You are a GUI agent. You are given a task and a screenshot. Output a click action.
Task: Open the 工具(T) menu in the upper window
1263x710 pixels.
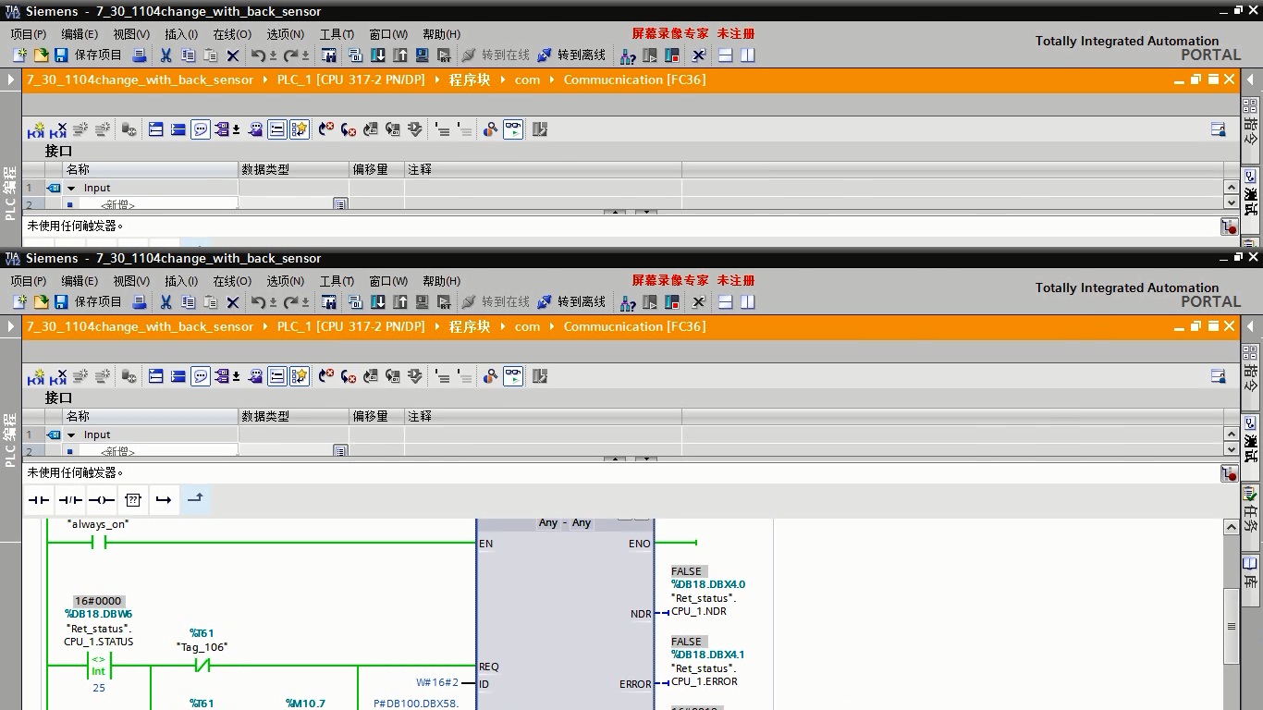pyautogui.click(x=337, y=34)
